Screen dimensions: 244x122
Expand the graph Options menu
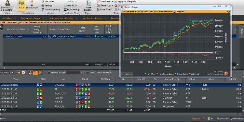point(127,74)
